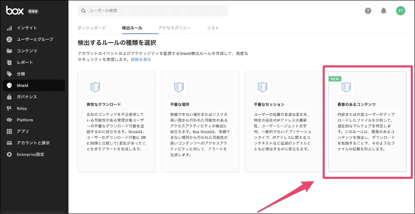Open Relay in the sidebar

(x=22, y=108)
